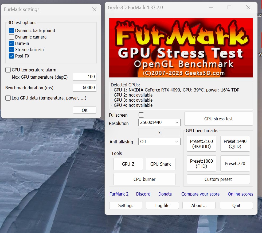Open the Anti-aliasing dropdown
The width and height of the screenshot is (262, 233).
tap(159, 142)
